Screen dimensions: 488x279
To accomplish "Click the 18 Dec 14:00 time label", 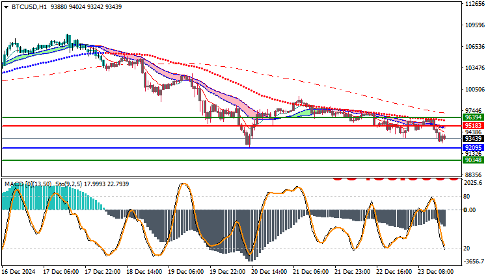I will 144,272.
